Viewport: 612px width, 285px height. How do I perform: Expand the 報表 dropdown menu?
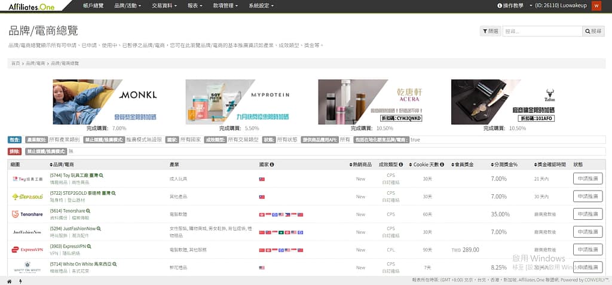coord(196,6)
